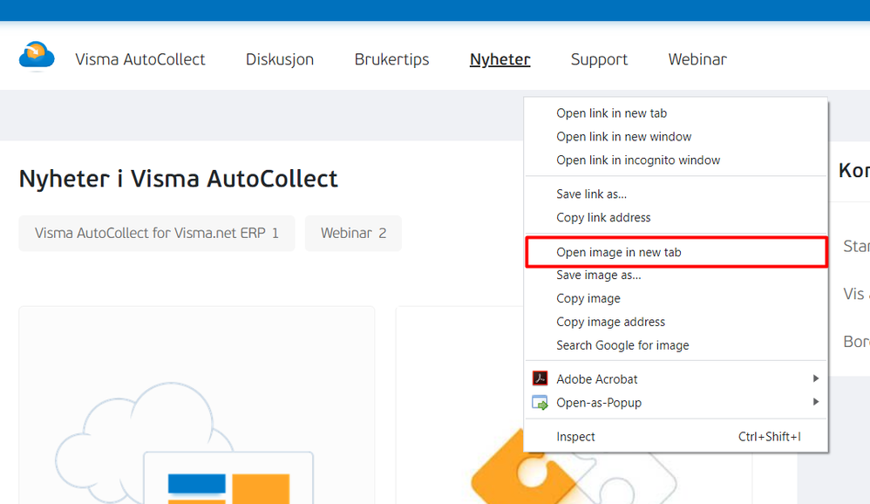Viewport: 870px width, 504px height.
Task: Open the Diskusjon navigation link
Action: point(280,59)
